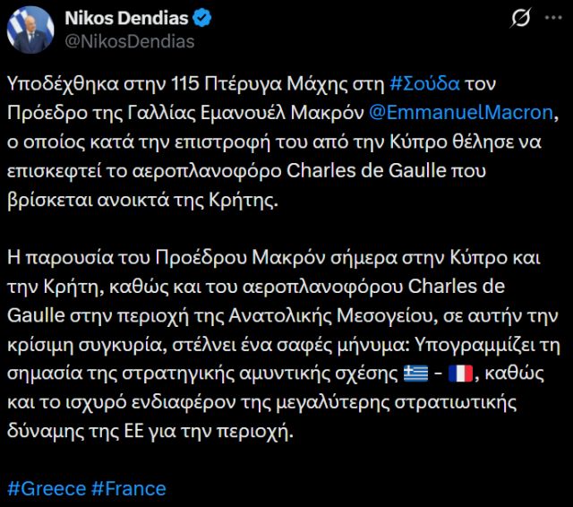Open the #Greece hashtag
Viewport: 573px width, 507px height.
pos(45,488)
